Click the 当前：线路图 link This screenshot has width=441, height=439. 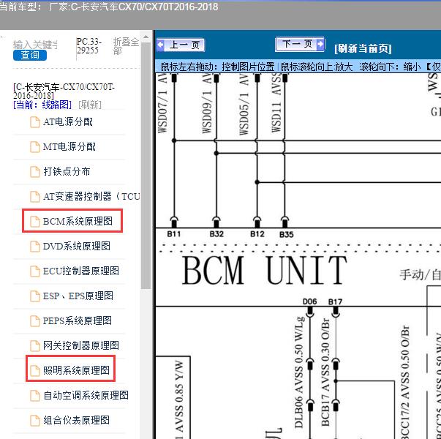pyautogui.click(x=42, y=105)
